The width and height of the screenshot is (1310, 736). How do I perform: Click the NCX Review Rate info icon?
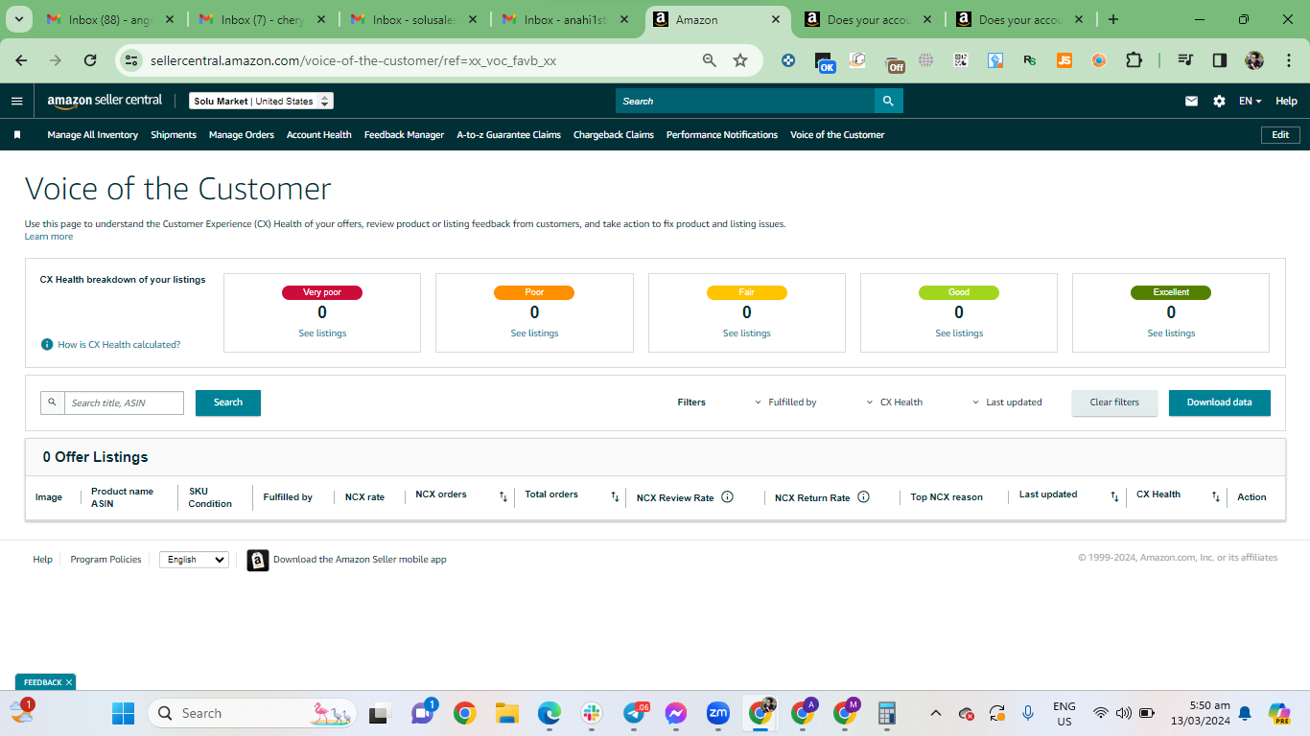coord(727,496)
